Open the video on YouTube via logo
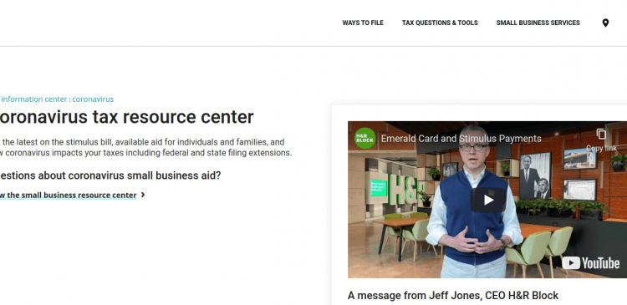The width and height of the screenshot is (627, 305). pos(590,263)
